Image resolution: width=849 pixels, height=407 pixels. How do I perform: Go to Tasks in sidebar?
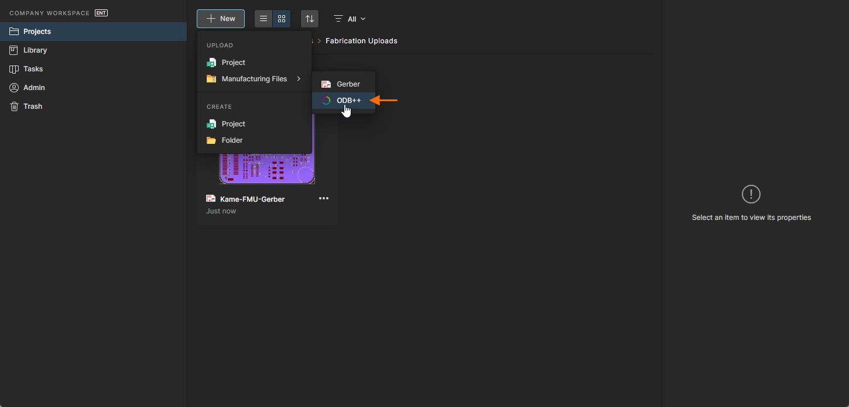pos(93,69)
